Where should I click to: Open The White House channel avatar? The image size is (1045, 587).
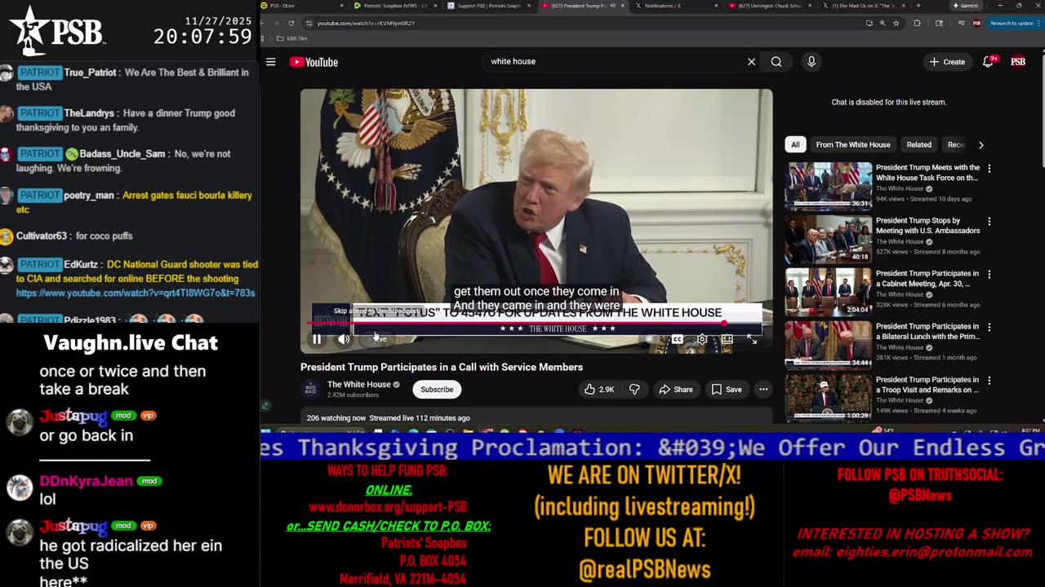click(310, 389)
